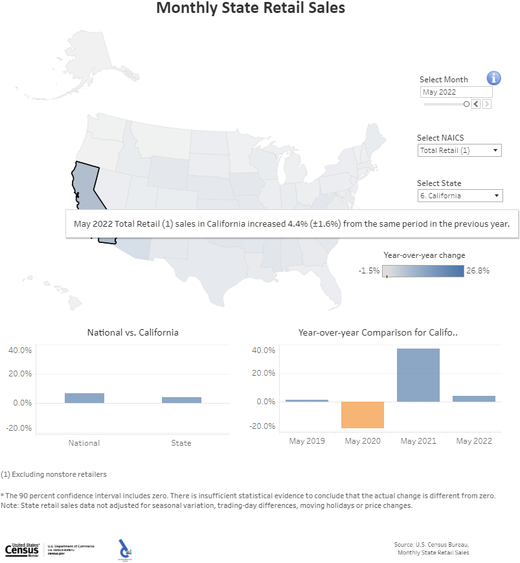Click the Census Bureau logo
This screenshot has height=563, width=520.
(x=21, y=548)
